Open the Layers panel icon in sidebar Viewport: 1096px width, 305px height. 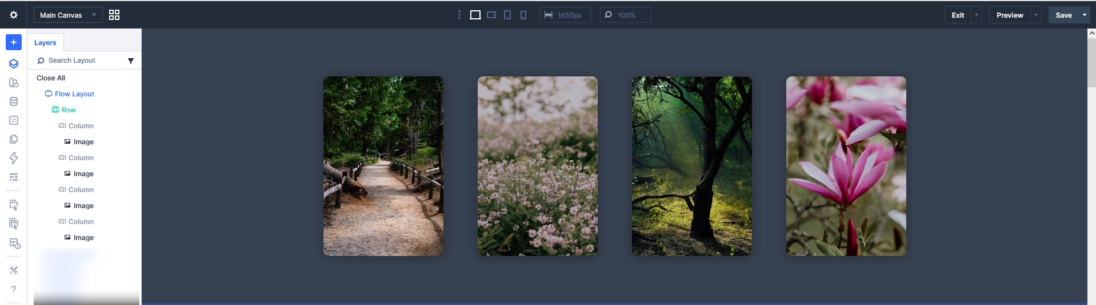pyautogui.click(x=14, y=64)
